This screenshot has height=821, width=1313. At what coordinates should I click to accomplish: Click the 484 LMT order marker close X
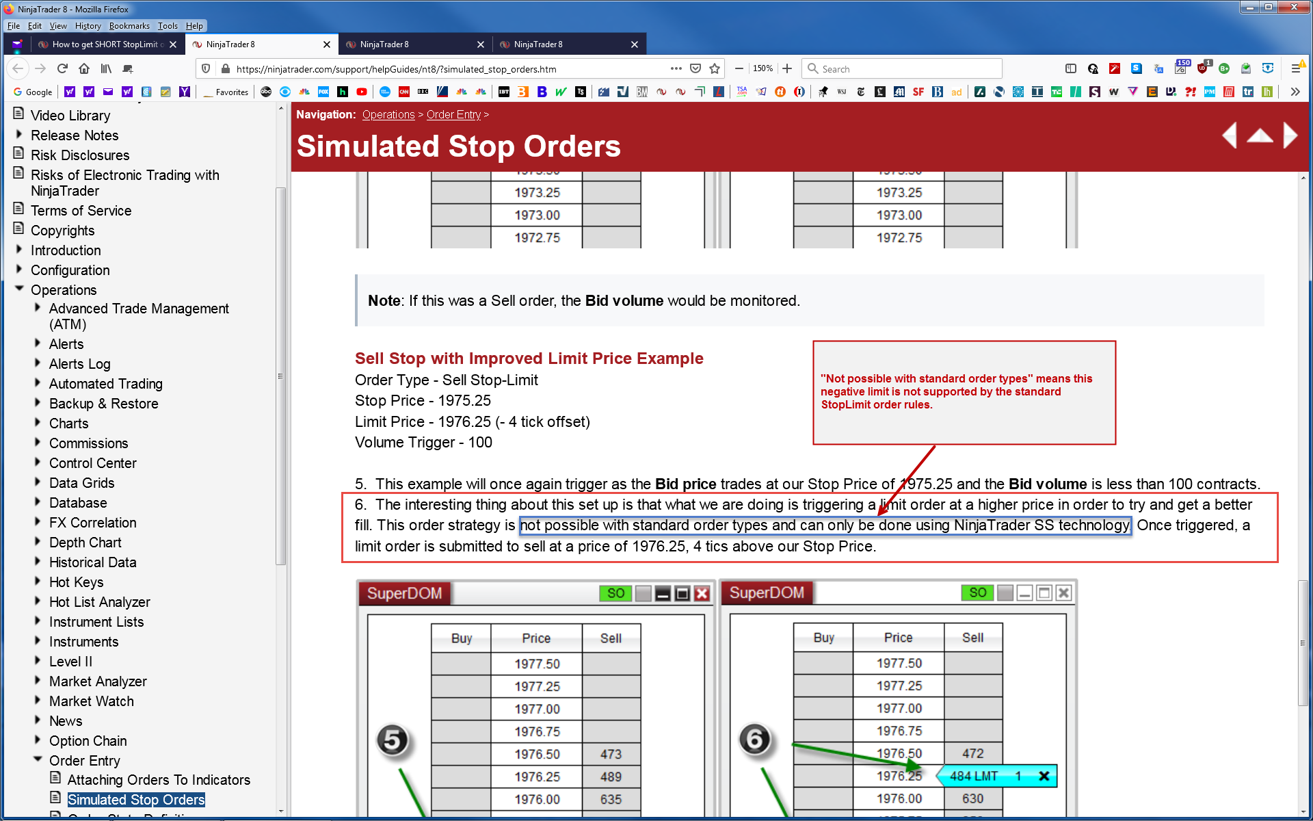click(x=1044, y=776)
